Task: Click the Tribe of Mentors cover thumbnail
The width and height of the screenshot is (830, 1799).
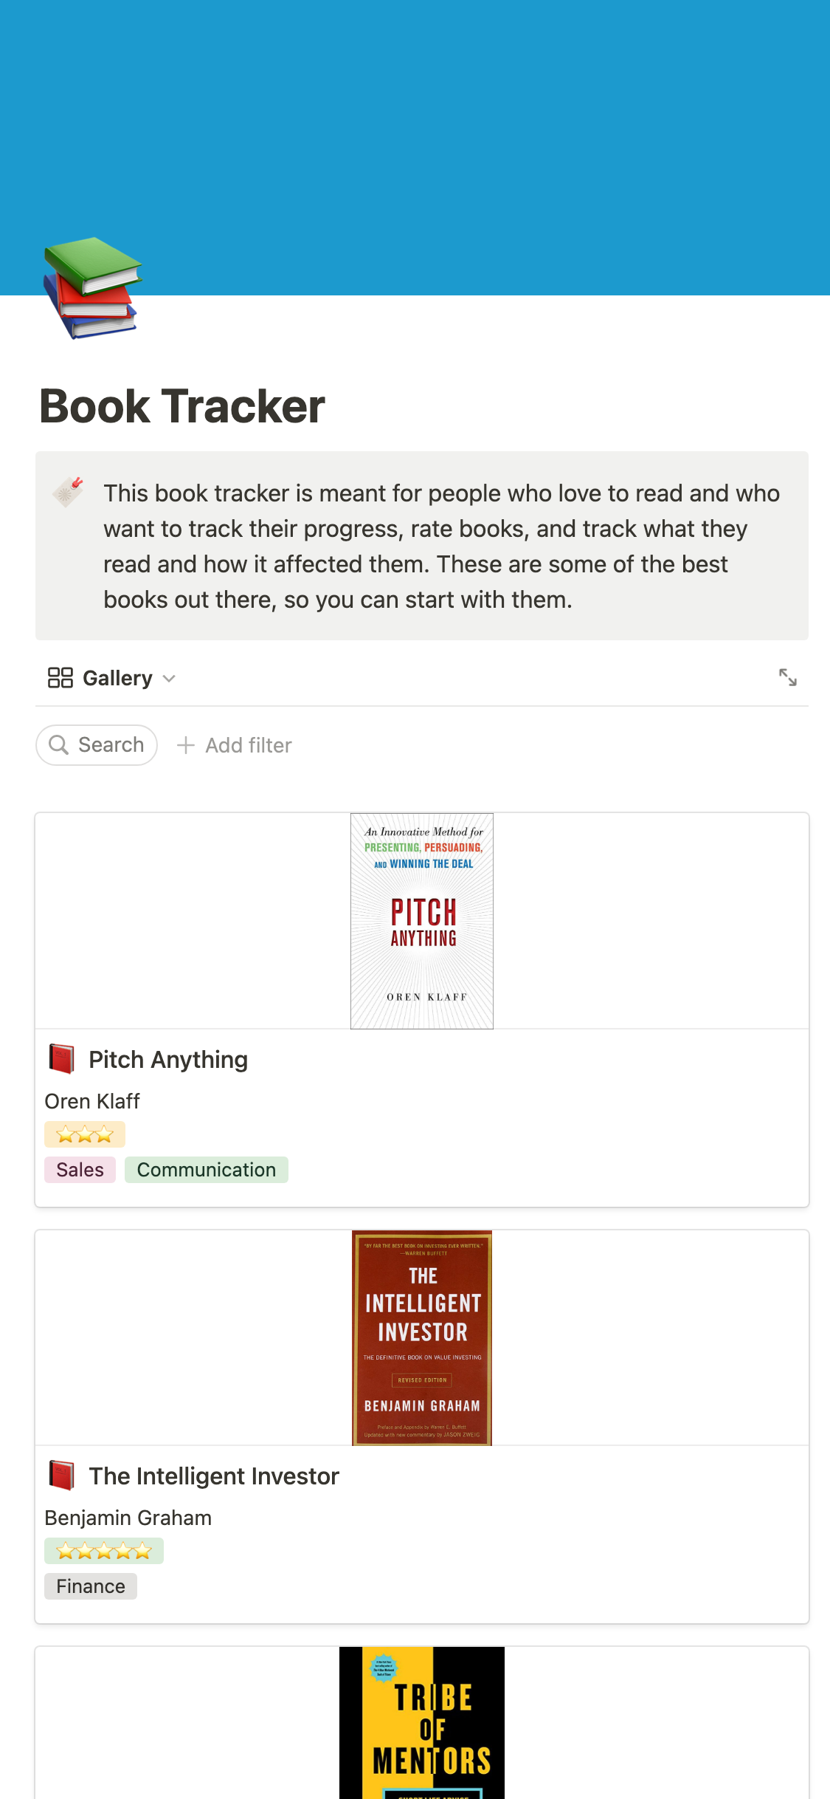Action: click(422, 1722)
